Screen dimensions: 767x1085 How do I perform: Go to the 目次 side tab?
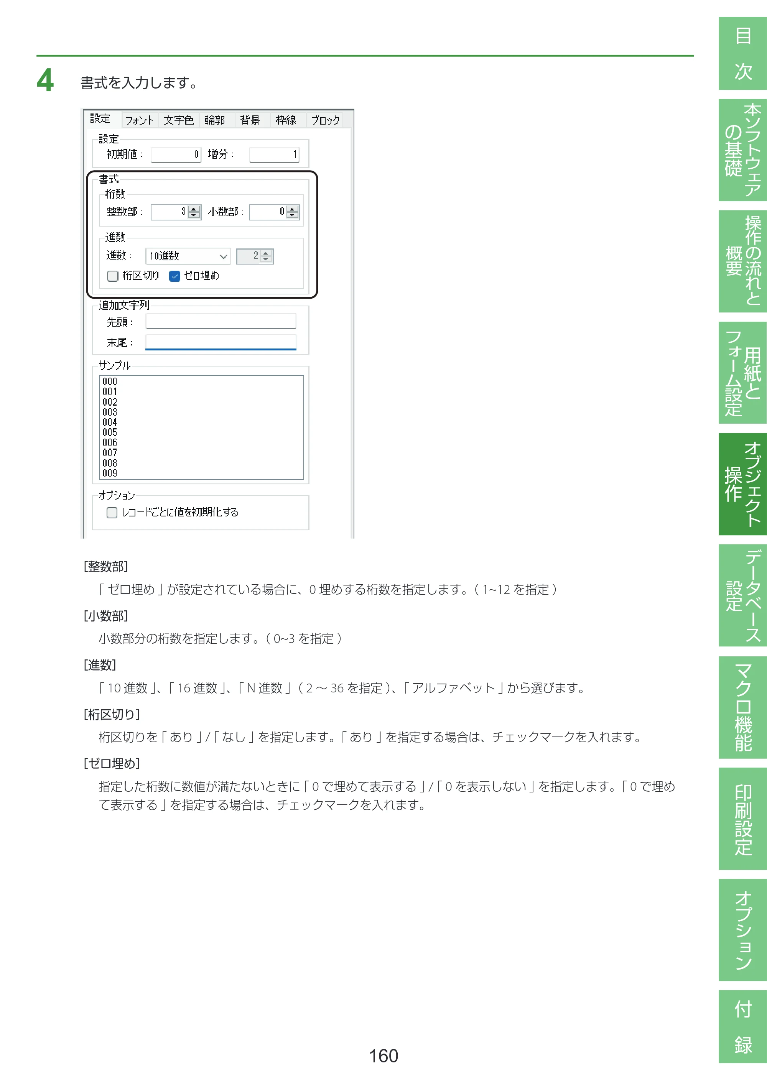coord(742,53)
